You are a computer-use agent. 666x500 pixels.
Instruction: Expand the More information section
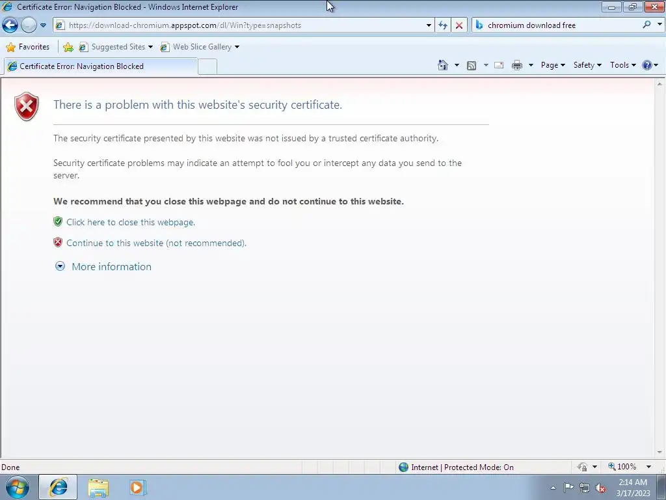click(60, 266)
